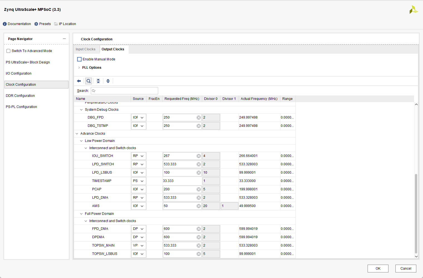Image resolution: width=423 pixels, height=278 pixels.
Task: Clear LPD_DMA requested frequency value
Action: point(199,198)
